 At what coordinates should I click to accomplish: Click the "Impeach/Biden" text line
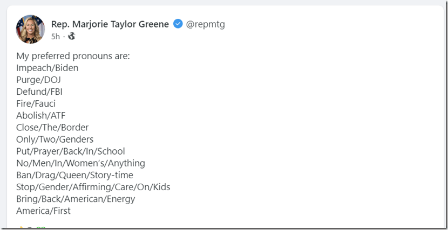coord(47,68)
